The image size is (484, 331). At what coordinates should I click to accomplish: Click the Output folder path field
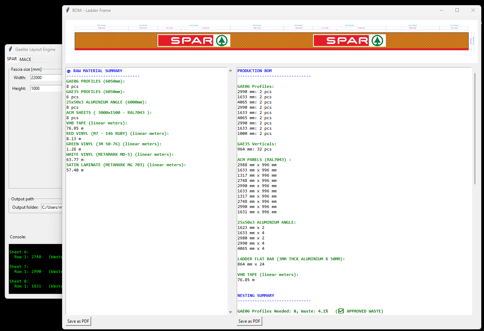52,207
